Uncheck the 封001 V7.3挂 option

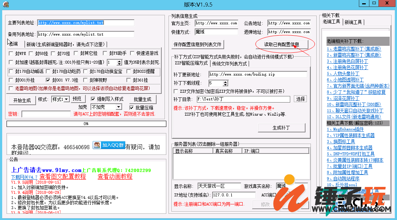pyautogui.click(x=48, y=80)
